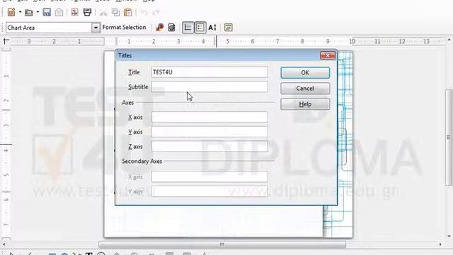The width and height of the screenshot is (453, 255).
Task: Click the Redo arrow icon
Action: click(x=156, y=12)
